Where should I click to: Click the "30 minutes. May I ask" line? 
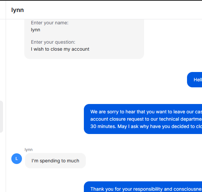(x=146, y=126)
